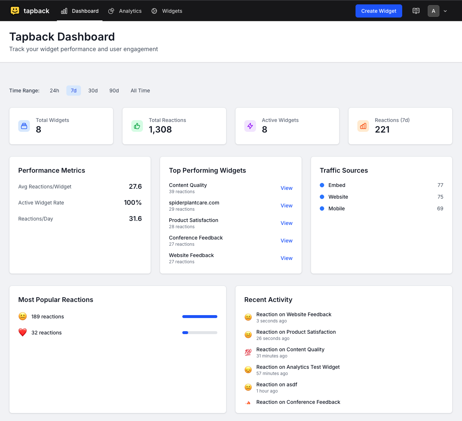Click the '39 reactions' label

pyautogui.click(x=182, y=192)
